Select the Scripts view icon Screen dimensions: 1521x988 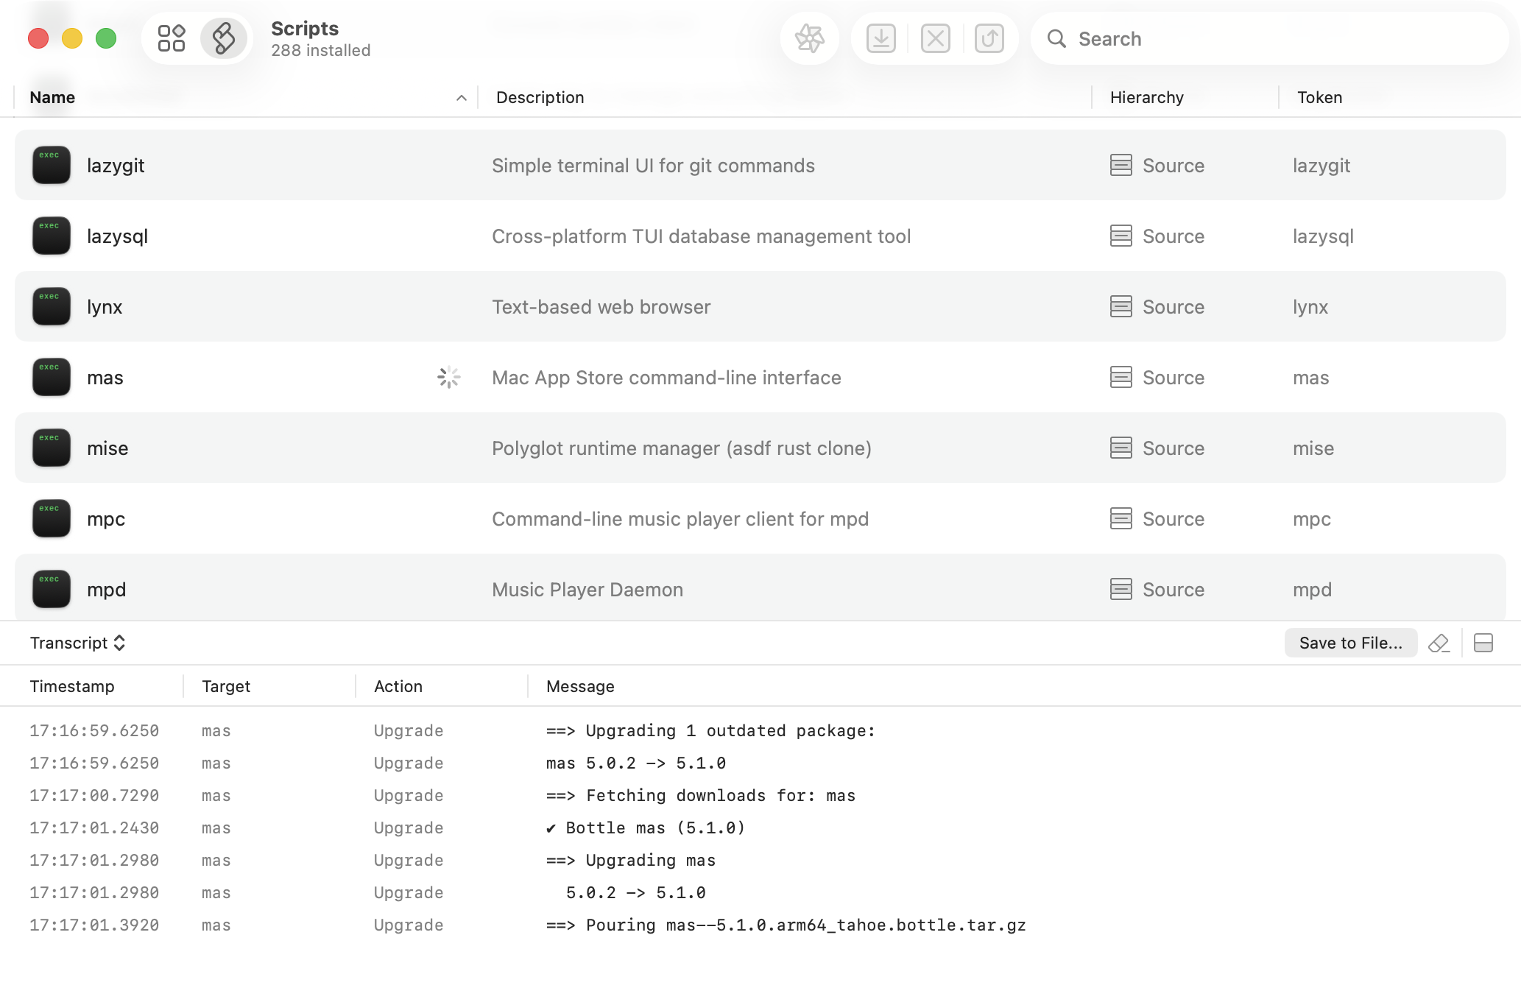coord(223,38)
